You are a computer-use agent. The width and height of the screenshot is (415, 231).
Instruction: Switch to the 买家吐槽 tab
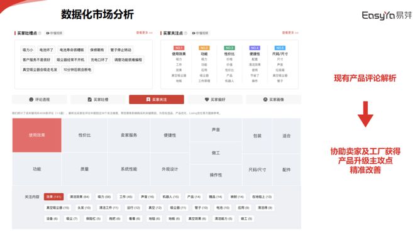click(98, 99)
